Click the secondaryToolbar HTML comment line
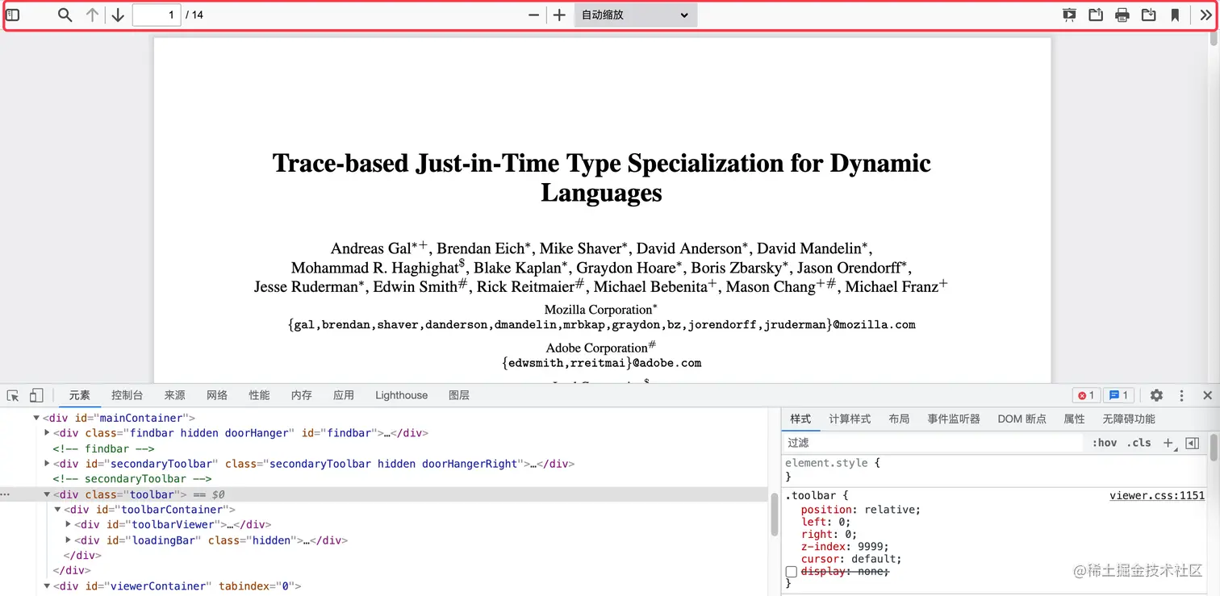The width and height of the screenshot is (1220, 596). (132, 479)
